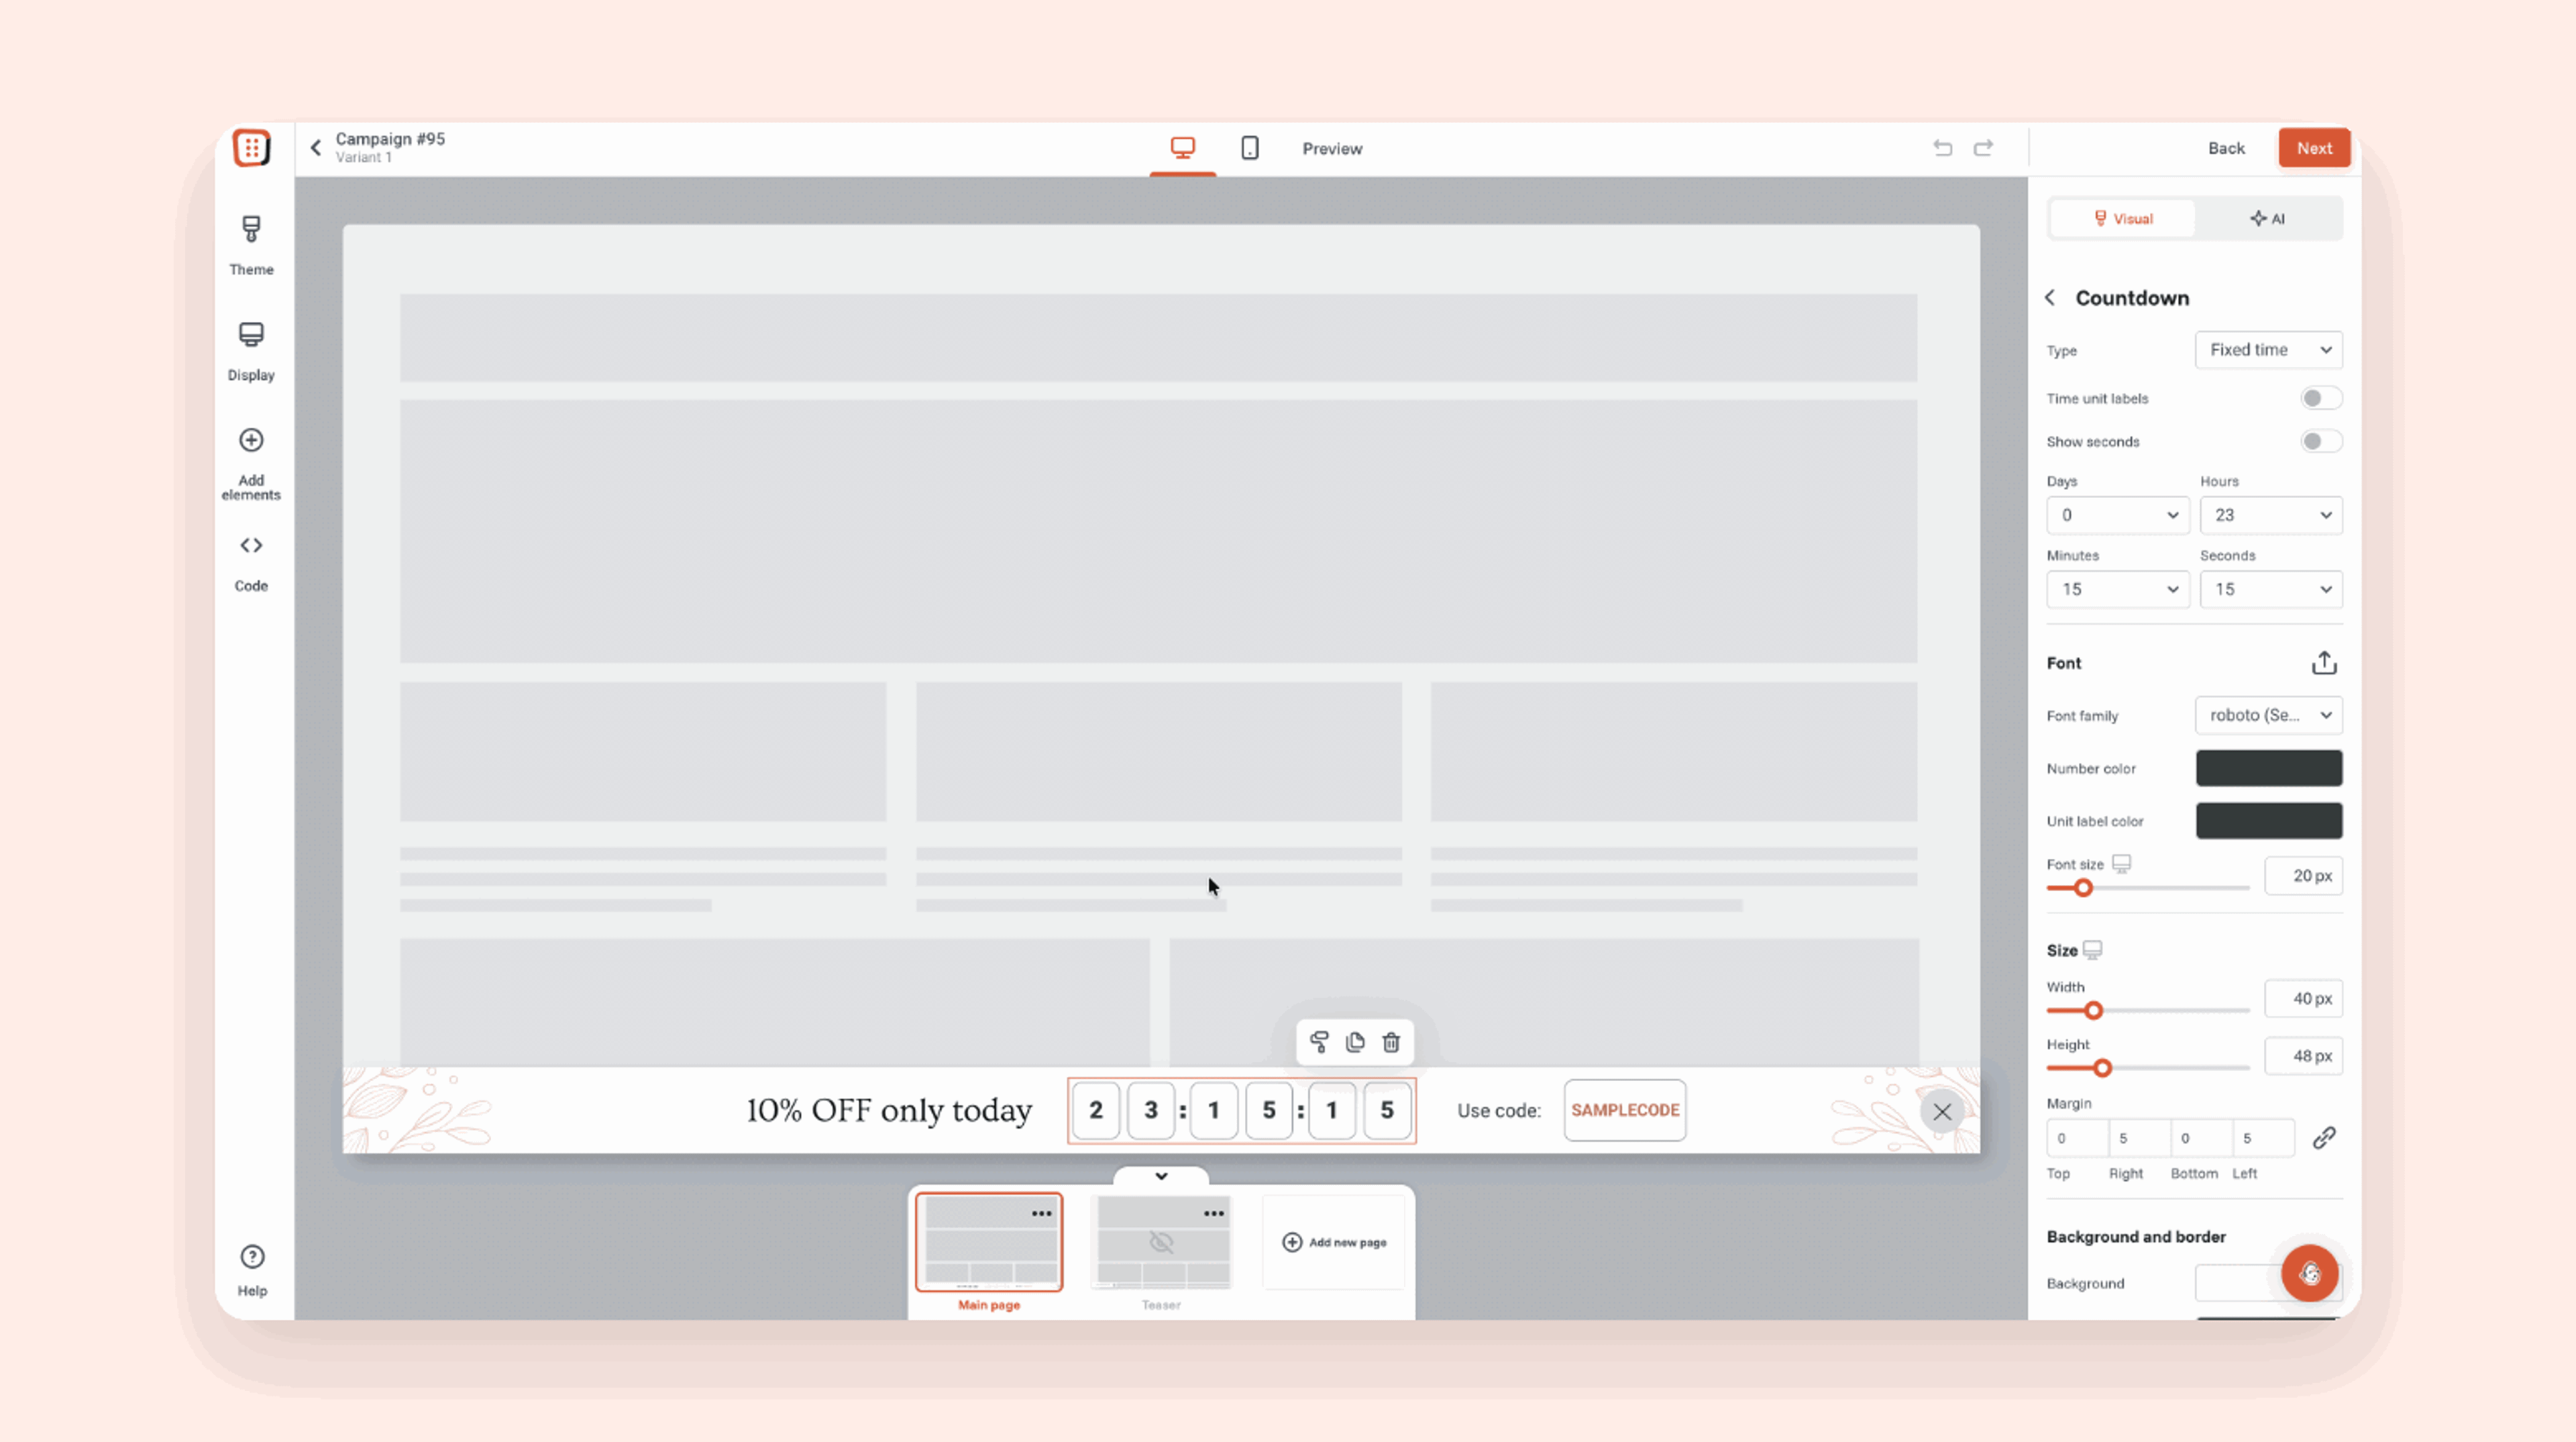Close the promo bar with the X
Screen dimensions: 2576x1442
(1942, 1112)
